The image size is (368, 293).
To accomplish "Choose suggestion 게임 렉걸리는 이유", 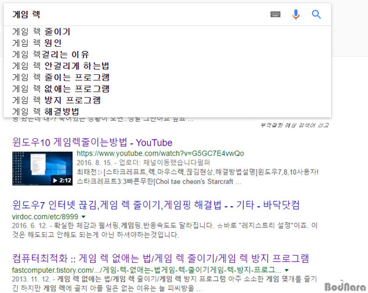I will pyautogui.click(x=50, y=54).
